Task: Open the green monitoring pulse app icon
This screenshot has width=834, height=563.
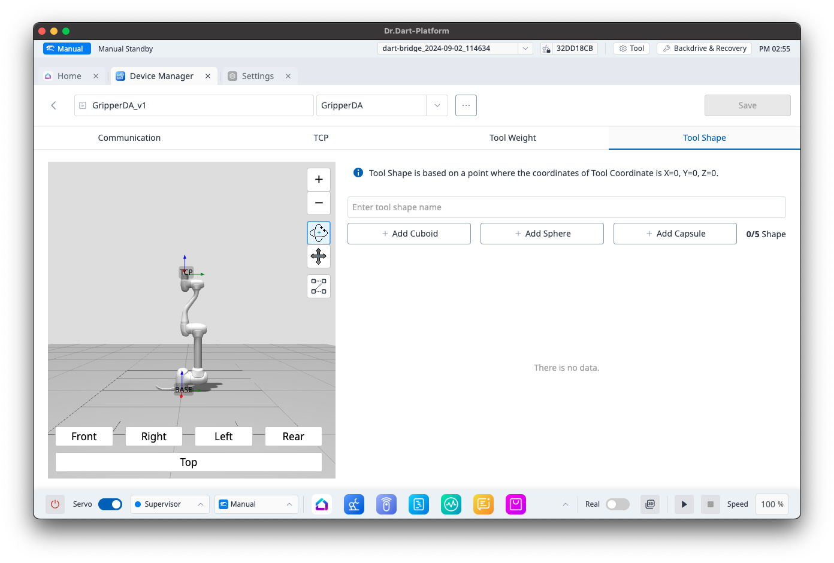Action: tap(451, 504)
